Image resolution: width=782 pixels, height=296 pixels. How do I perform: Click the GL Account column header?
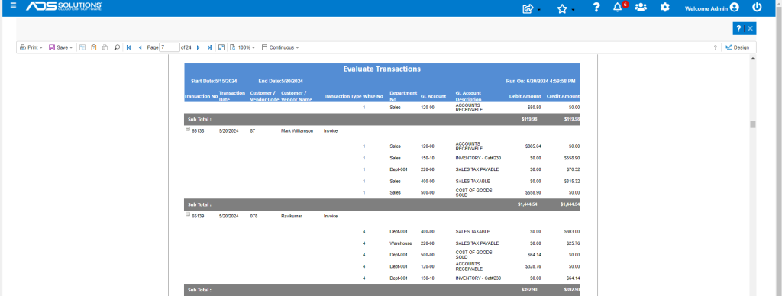coord(433,96)
